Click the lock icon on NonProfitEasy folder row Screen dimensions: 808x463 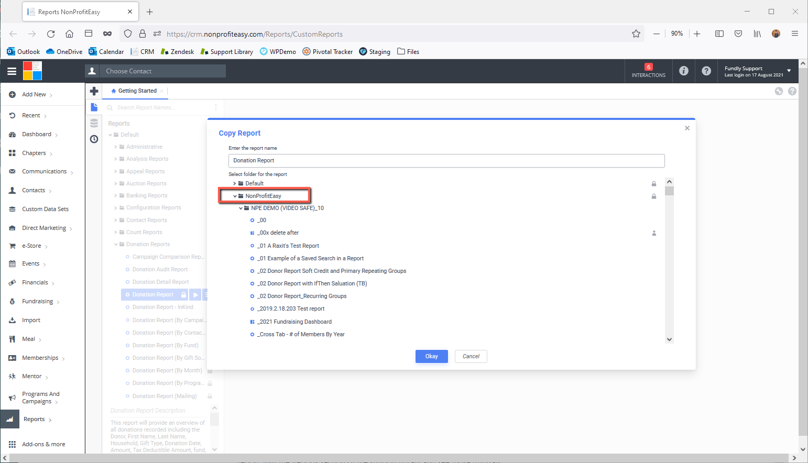(x=654, y=196)
